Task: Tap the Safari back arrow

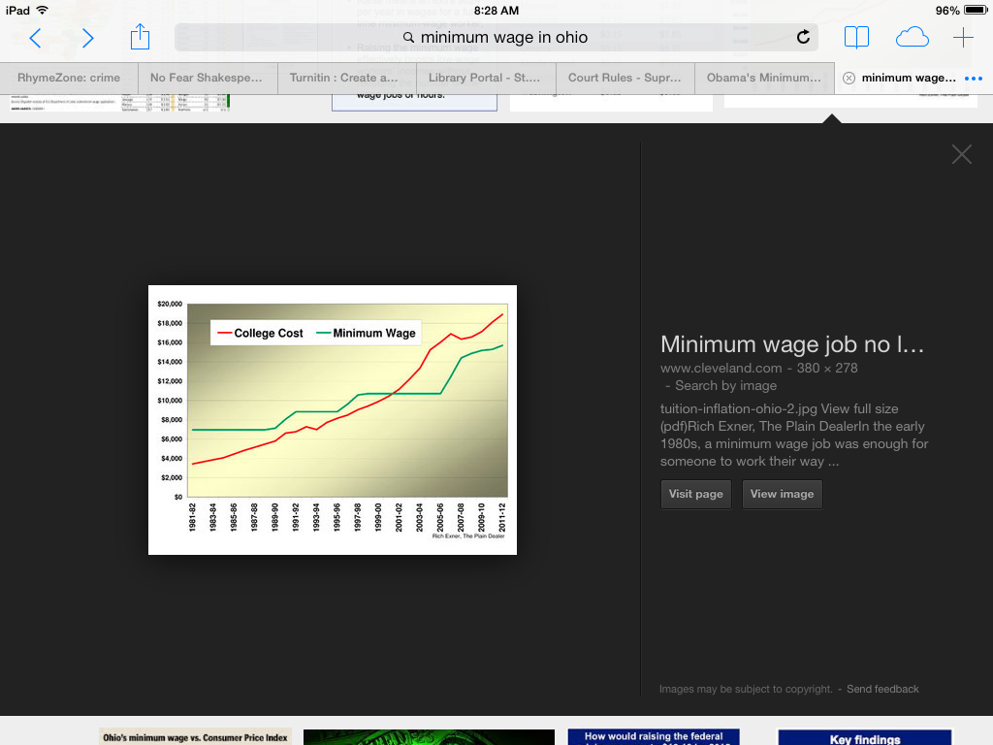Action: pos(36,38)
